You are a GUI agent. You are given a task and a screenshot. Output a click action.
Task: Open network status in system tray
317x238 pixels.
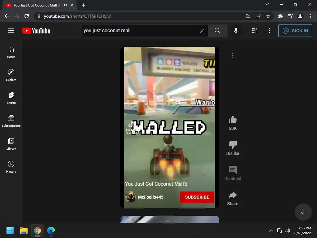point(280,231)
